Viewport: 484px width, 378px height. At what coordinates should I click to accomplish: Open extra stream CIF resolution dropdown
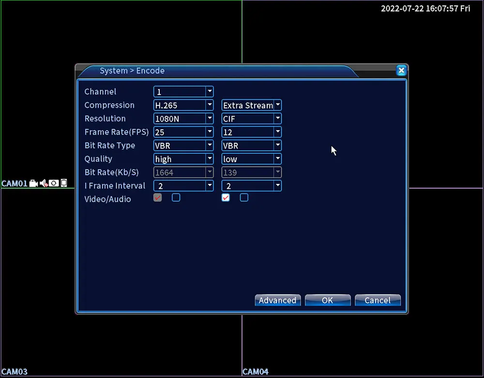click(x=252, y=119)
